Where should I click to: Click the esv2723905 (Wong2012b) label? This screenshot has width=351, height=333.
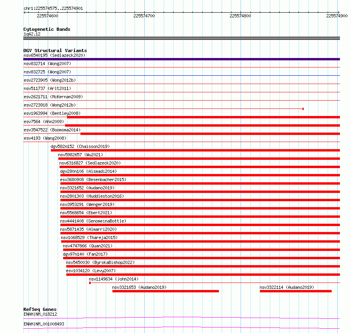pyautogui.click(x=50, y=80)
